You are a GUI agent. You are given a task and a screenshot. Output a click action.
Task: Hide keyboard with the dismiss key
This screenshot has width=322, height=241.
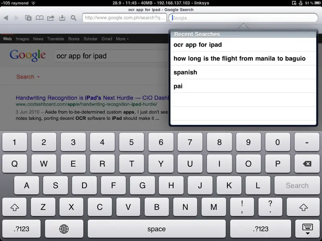[x=308, y=229]
